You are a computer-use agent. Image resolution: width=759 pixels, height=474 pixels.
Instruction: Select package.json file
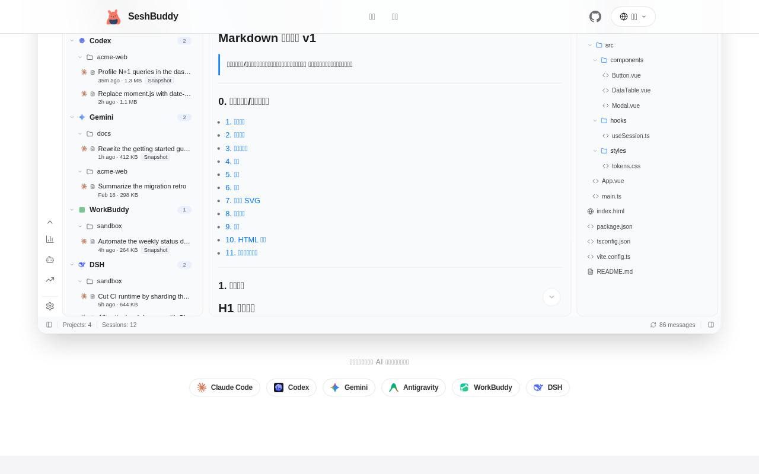point(614,227)
